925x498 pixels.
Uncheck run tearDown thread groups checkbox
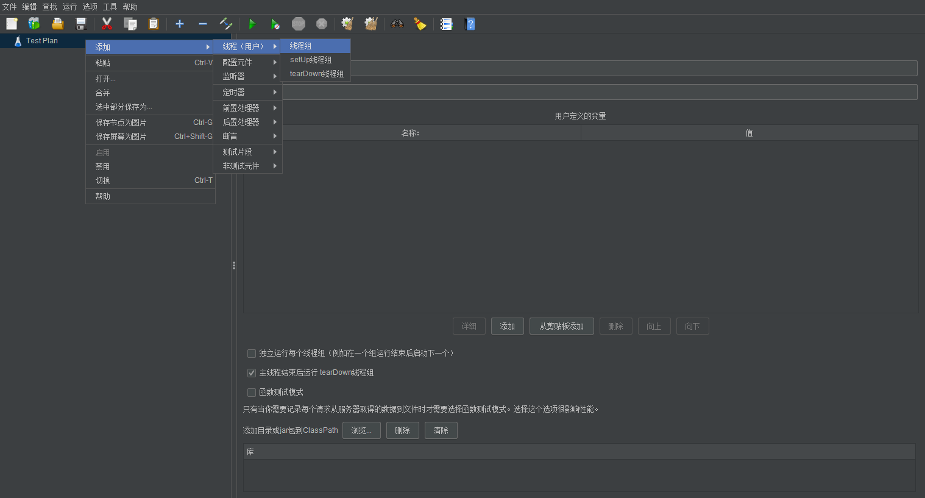coord(252,373)
